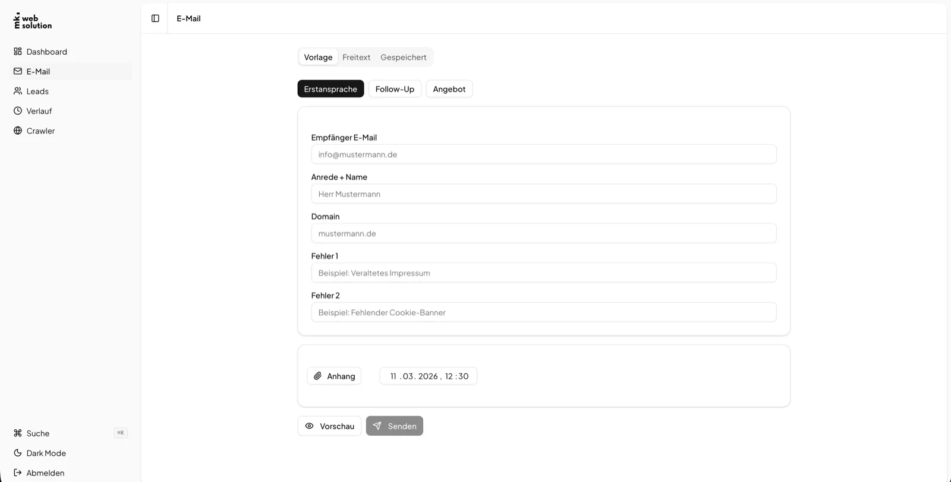Screen dimensions: 951x482
Task: Click the web solution logo
Action: click(x=33, y=21)
